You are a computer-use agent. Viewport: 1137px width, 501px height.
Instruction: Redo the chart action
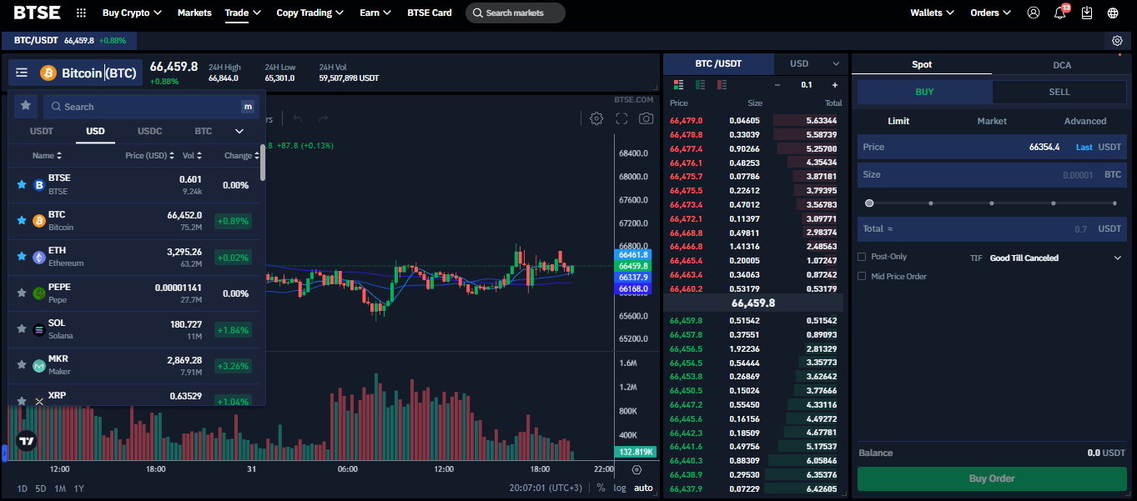click(323, 118)
